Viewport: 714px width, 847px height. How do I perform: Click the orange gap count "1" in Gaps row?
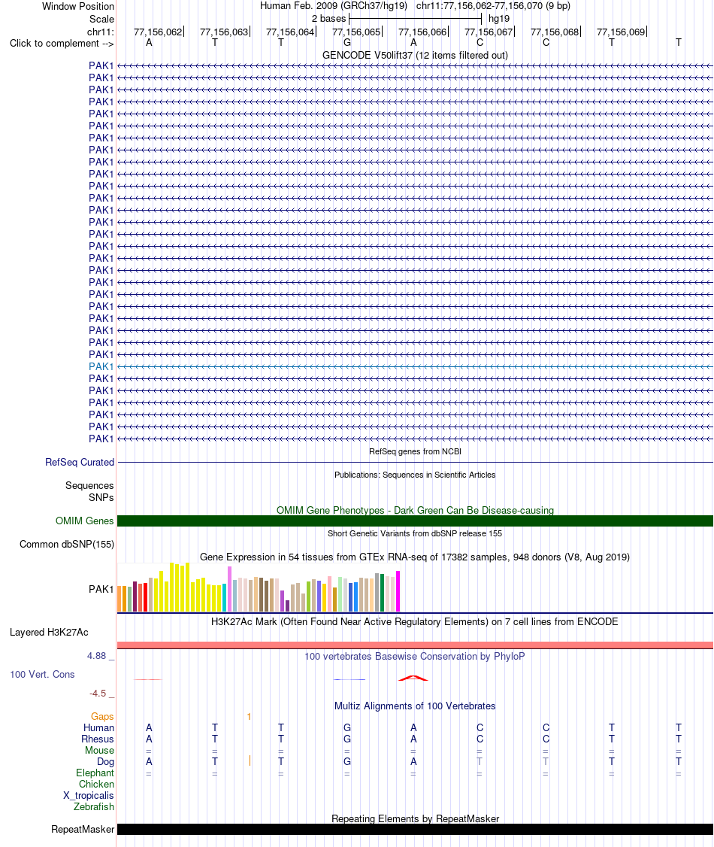pos(249,717)
